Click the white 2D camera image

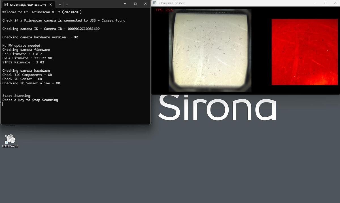[210, 50]
